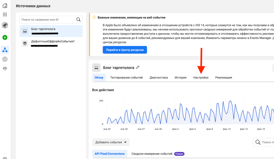Click the magnifier icon in source search
Viewport: 274px width, 159px height.
point(78,20)
